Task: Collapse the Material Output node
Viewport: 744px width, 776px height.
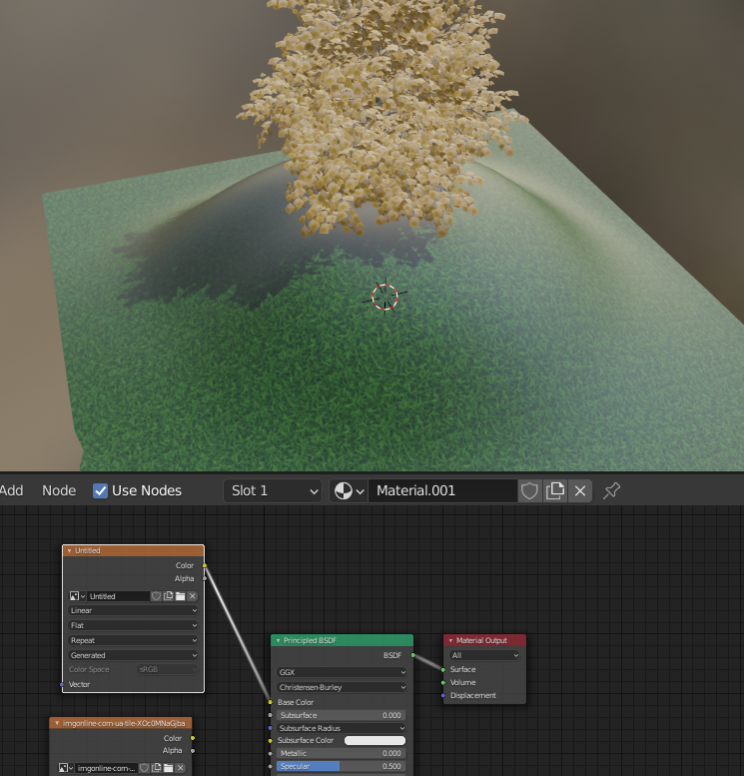Action: (x=450, y=640)
